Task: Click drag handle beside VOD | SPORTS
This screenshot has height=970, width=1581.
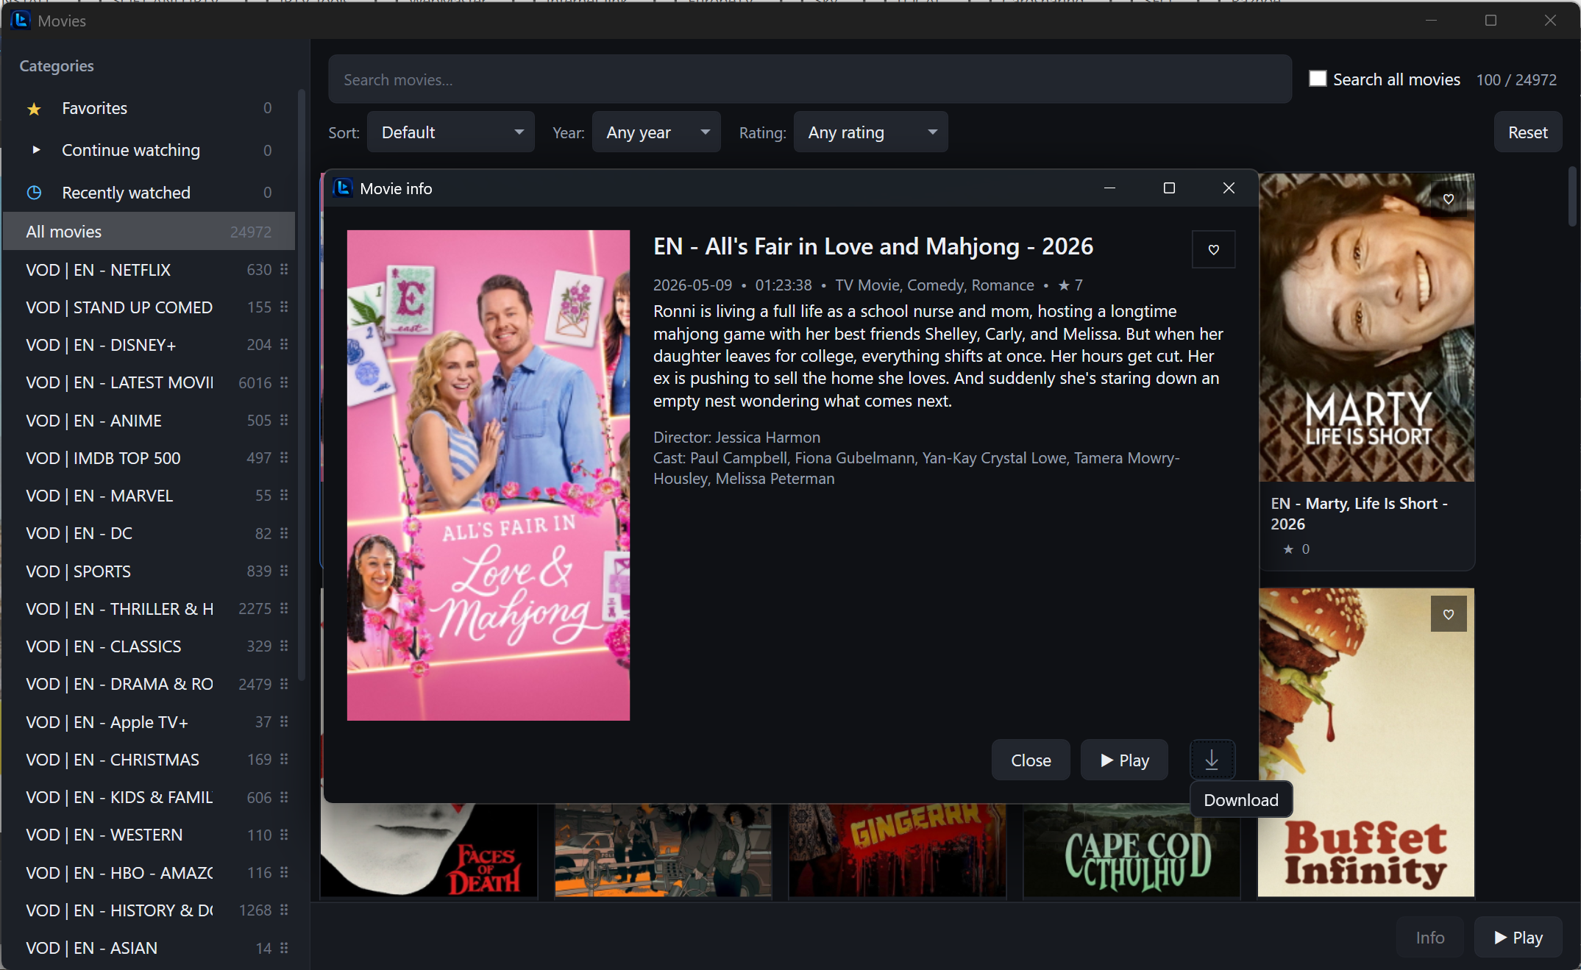Action: [x=284, y=571]
